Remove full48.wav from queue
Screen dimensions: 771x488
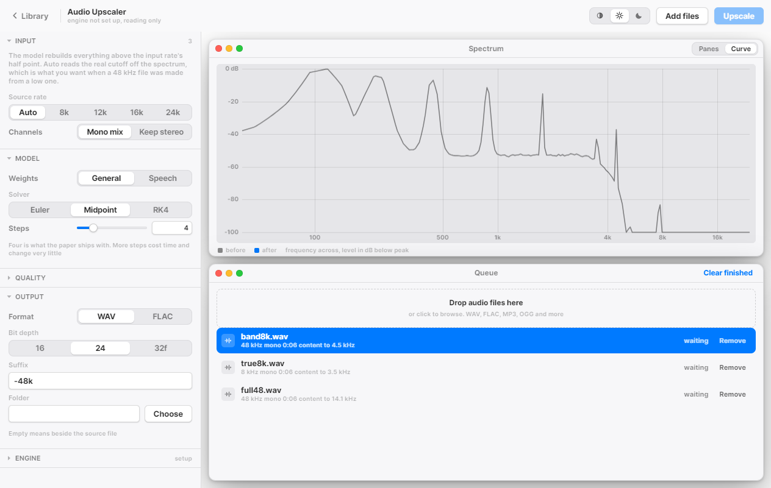[x=733, y=394]
